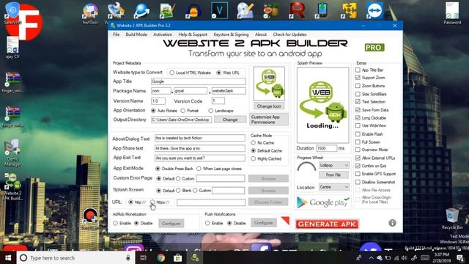Click the Google Play badge

(x=322, y=202)
